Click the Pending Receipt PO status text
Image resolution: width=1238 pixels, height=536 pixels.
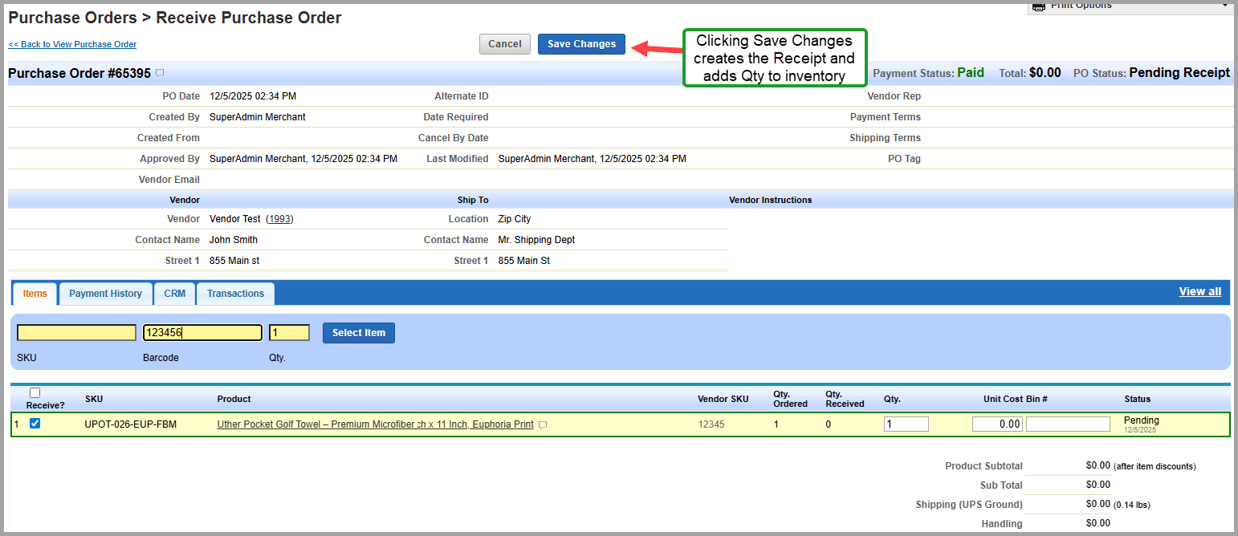click(1179, 73)
